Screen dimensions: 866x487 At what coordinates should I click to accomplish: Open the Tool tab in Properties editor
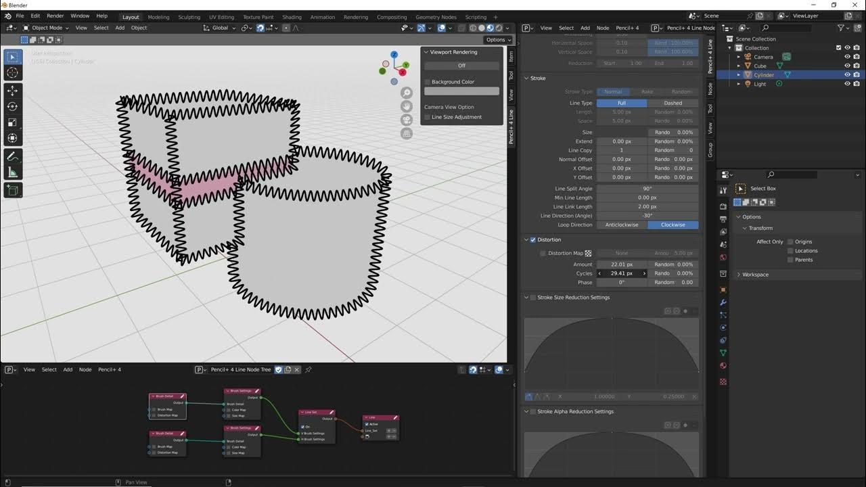point(723,191)
